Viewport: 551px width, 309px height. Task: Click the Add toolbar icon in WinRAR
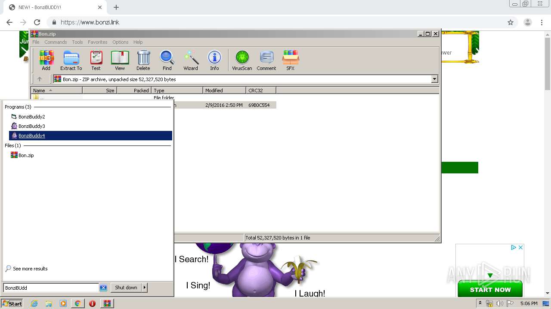pyautogui.click(x=46, y=60)
